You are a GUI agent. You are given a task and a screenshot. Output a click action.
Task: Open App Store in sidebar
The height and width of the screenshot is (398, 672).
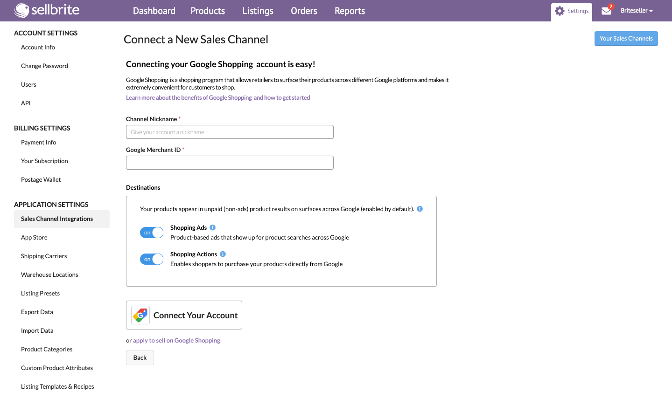[34, 237]
